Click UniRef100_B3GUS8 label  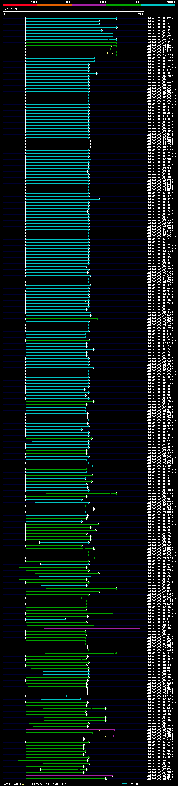point(160,386)
